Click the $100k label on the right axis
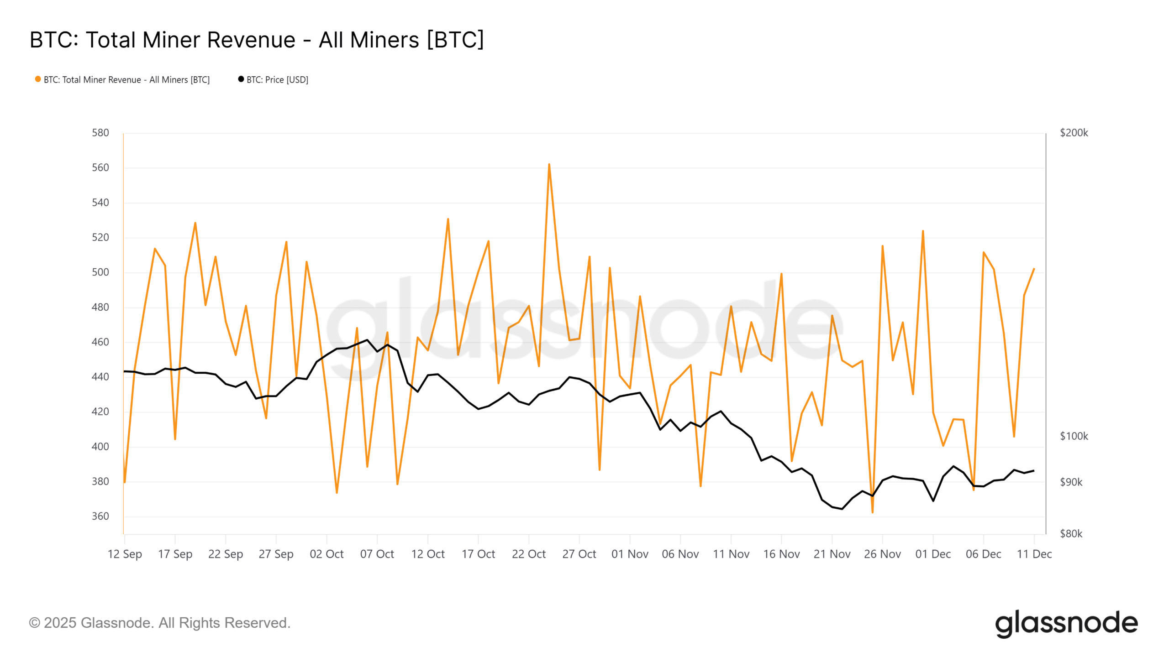The image size is (1169, 657). pyautogui.click(x=1074, y=436)
